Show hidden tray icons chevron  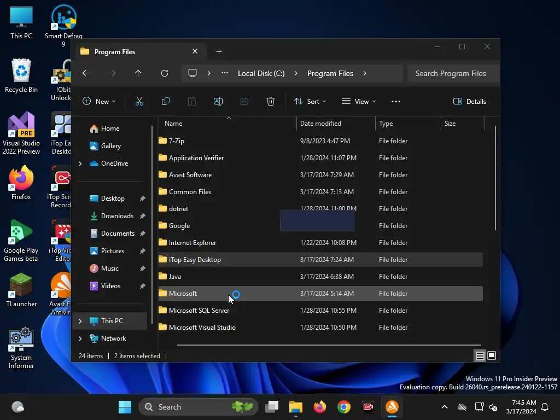point(444,407)
